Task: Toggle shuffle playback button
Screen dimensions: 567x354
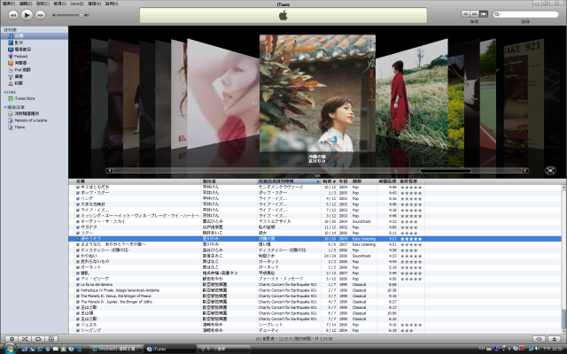Action: point(25,339)
